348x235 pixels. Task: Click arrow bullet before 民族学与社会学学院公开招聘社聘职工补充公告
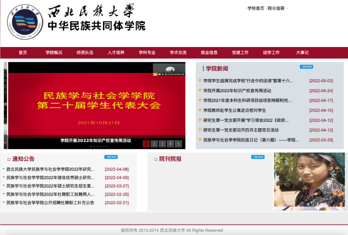point(4,202)
